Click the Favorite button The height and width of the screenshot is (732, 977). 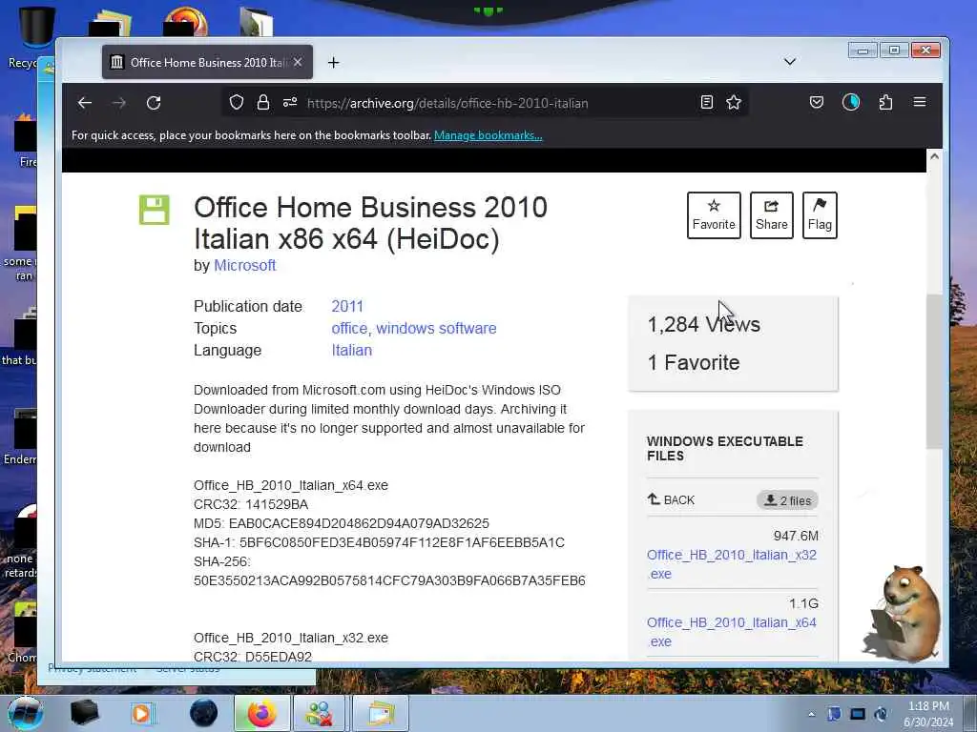pyautogui.click(x=714, y=215)
